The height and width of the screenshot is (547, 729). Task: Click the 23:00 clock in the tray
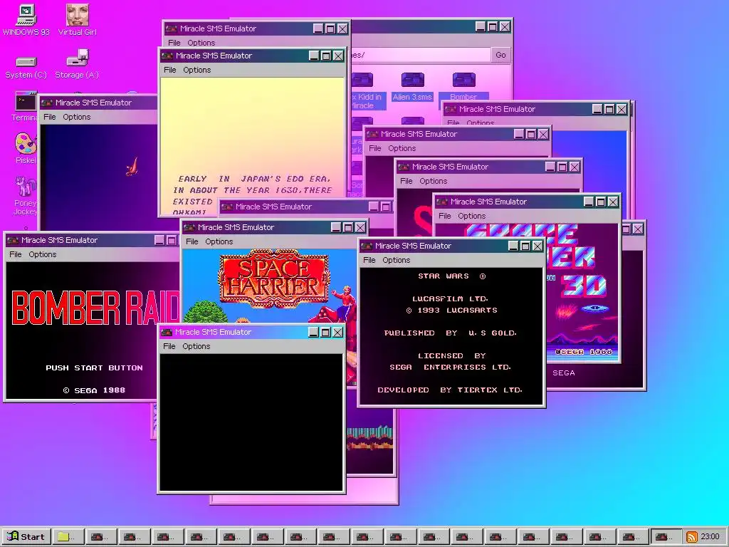[x=710, y=536]
